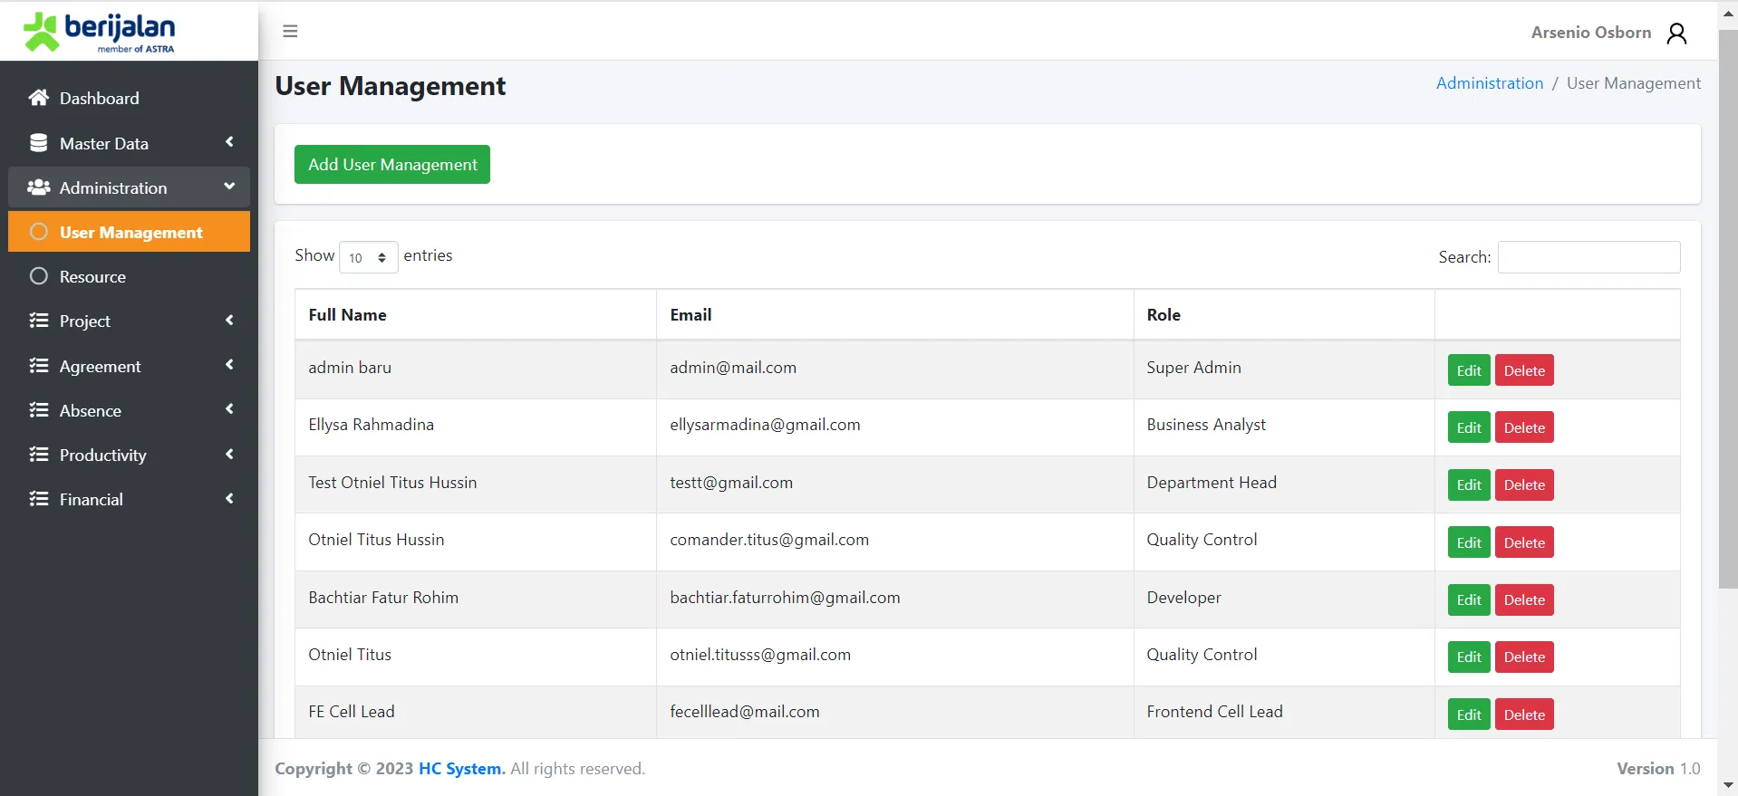The width and height of the screenshot is (1738, 796).
Task: Expand the Absence menu arrow
Action: (229, 409)
